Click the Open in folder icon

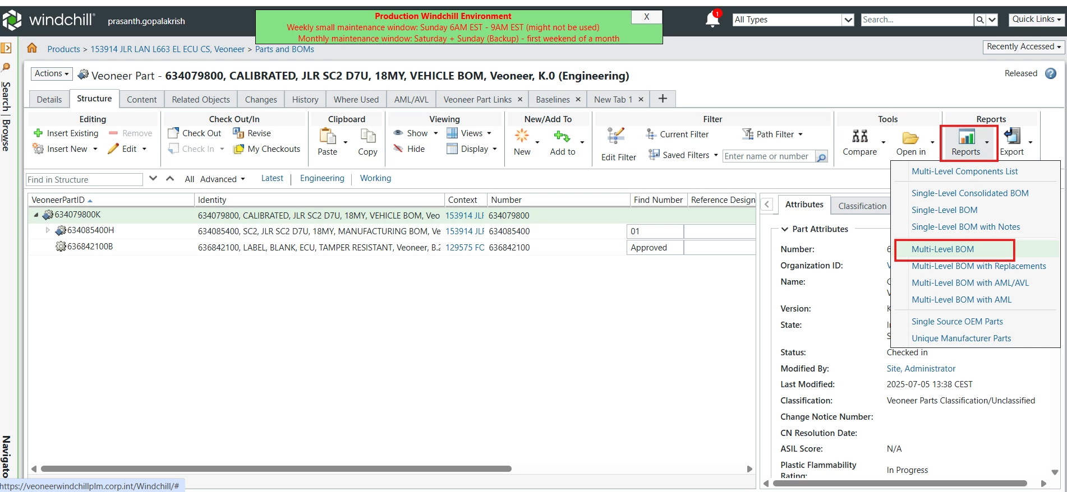point(910,137)
